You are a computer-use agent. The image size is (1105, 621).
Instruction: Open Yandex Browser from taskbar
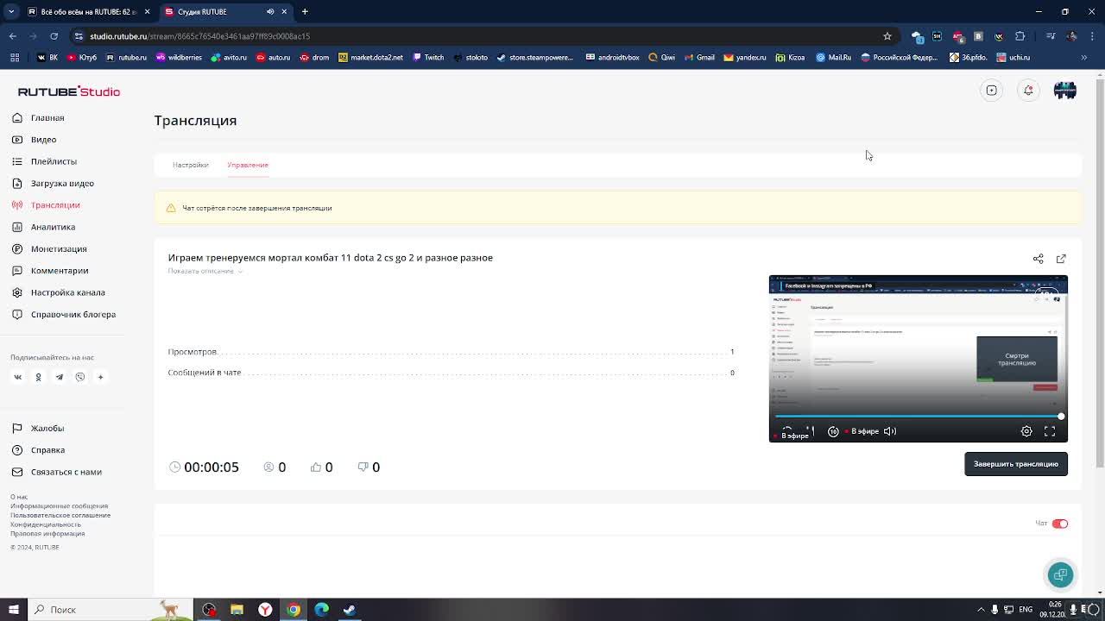click(x=265, y=610)
